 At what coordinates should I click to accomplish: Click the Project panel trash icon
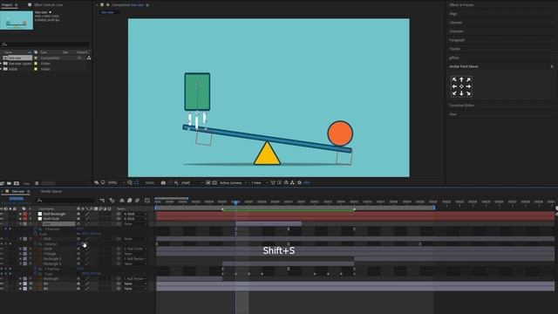tap(37, 183)
